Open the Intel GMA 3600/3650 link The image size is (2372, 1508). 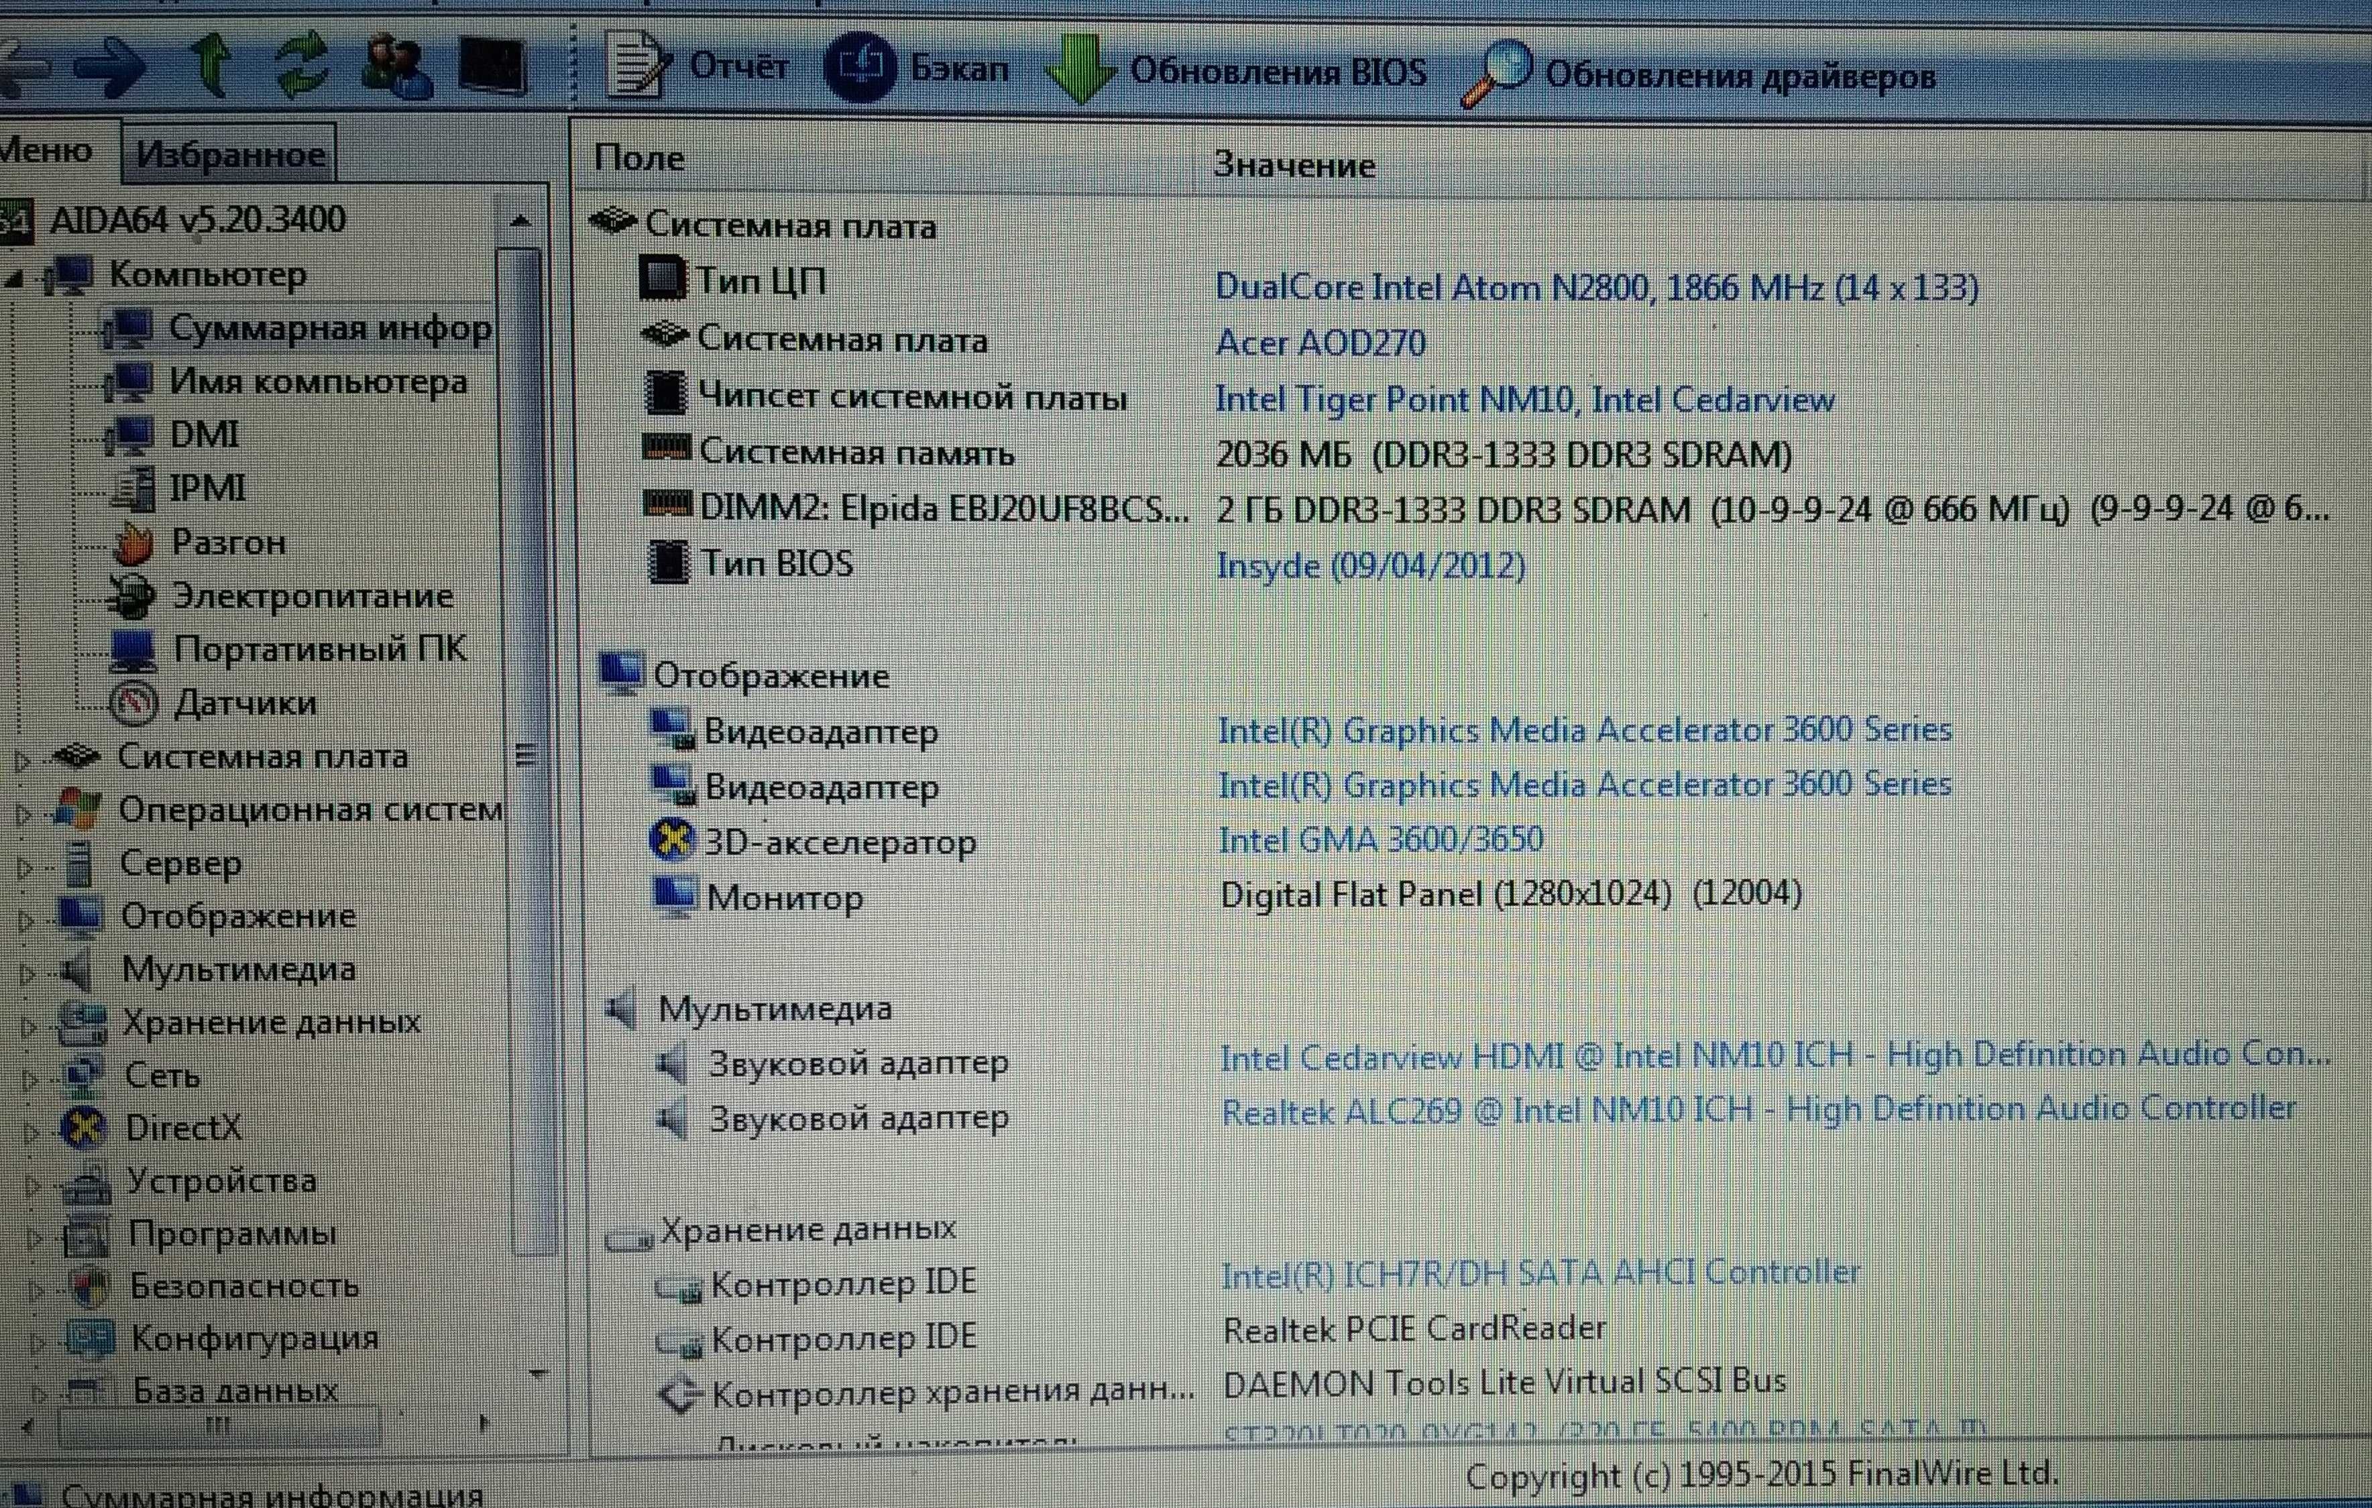(1381, 839)
